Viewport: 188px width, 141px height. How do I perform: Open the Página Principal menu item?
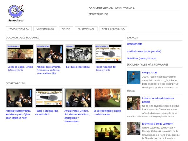[x=19, y=29]
